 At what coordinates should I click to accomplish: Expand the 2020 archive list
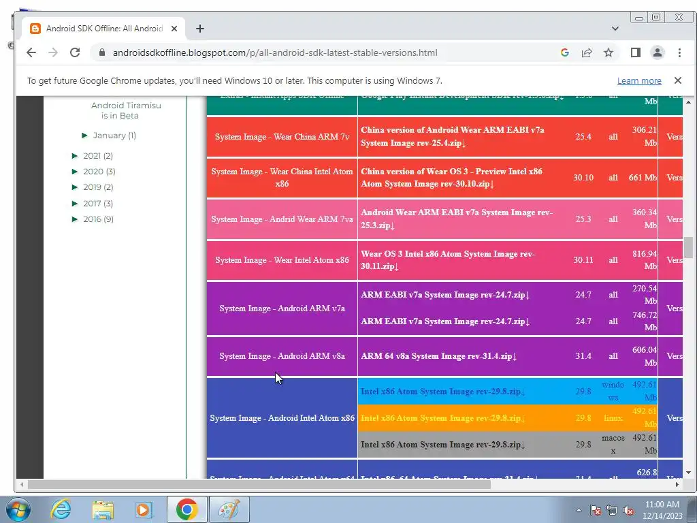[x=75, y=171]
